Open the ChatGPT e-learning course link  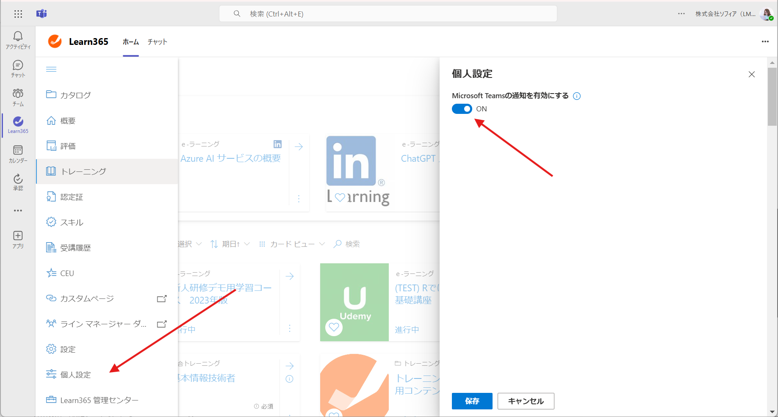[420, 158]
